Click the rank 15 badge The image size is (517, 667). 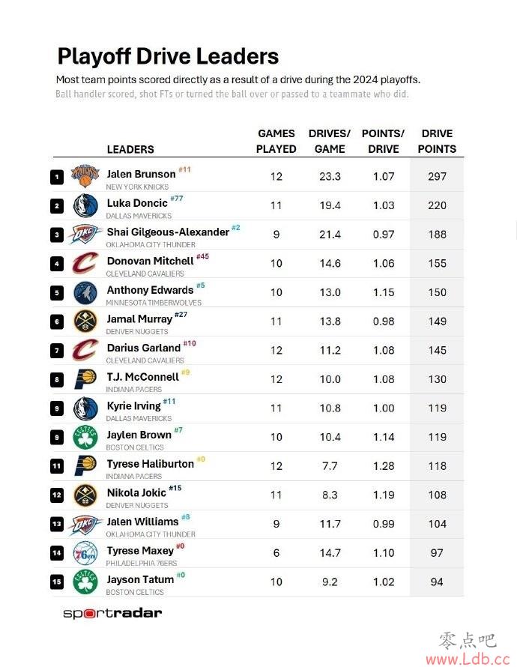[57, 582]
